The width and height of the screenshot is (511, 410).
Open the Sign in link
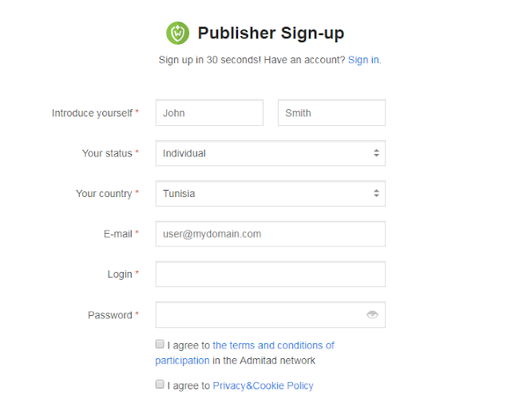pos(363,60)
